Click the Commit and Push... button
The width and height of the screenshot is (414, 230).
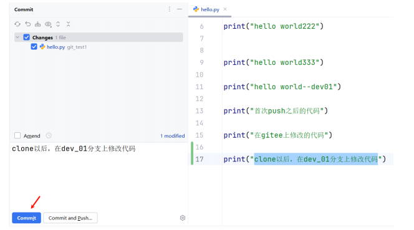pyautogui.click(x=70, y=218)
